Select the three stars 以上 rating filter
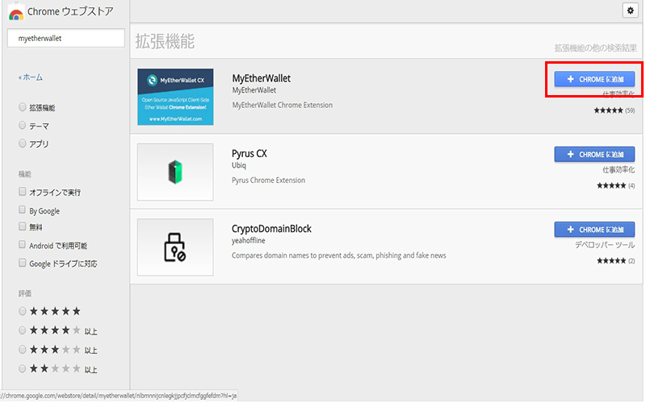This screenshot has height=403, width=646. (x=23, y=350)
